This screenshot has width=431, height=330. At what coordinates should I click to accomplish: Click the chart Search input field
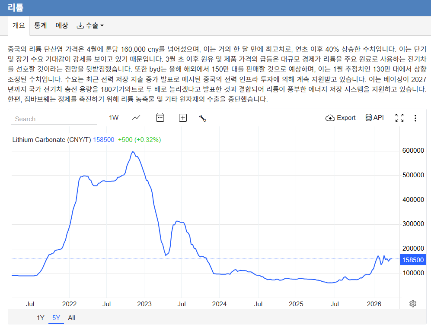click(x=54, y=119)
